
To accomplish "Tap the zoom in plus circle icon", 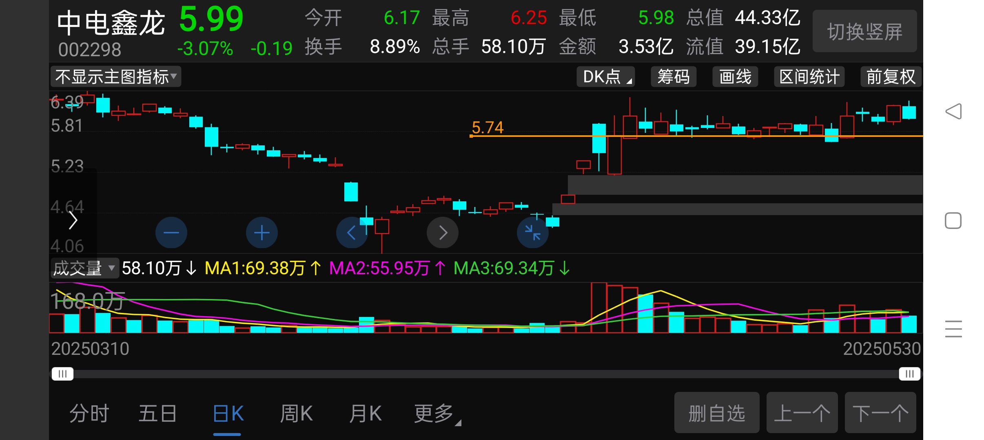I will [x=262, y=233].
